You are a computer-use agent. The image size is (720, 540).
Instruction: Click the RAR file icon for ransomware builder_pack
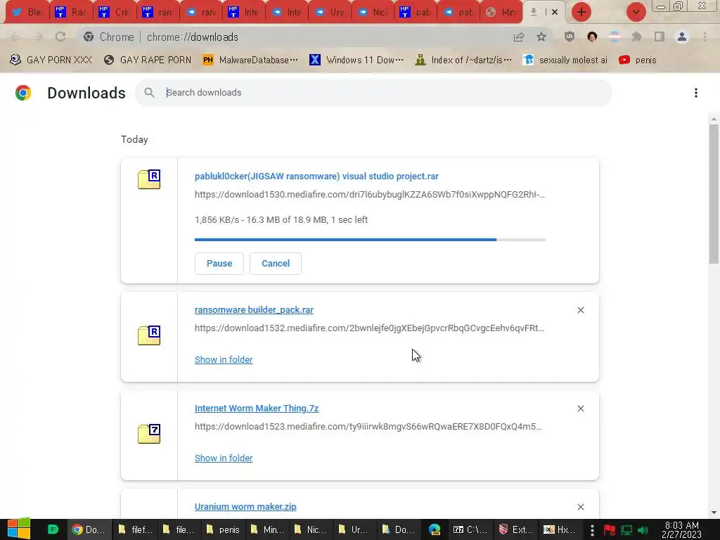149,335
